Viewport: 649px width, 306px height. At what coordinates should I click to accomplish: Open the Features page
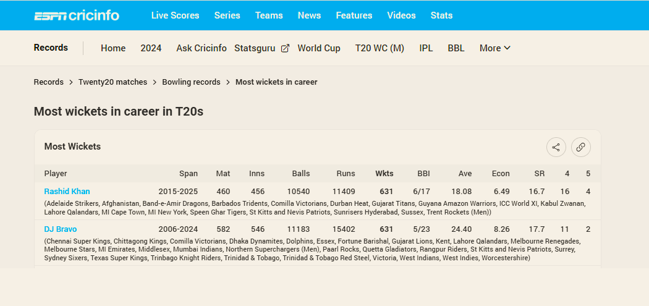354,15
